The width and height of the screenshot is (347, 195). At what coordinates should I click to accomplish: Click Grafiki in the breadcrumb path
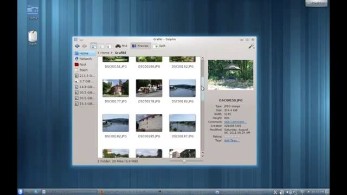tap(120, 53)
